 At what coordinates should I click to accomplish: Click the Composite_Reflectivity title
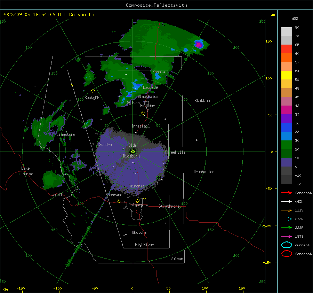pos(156,5)
